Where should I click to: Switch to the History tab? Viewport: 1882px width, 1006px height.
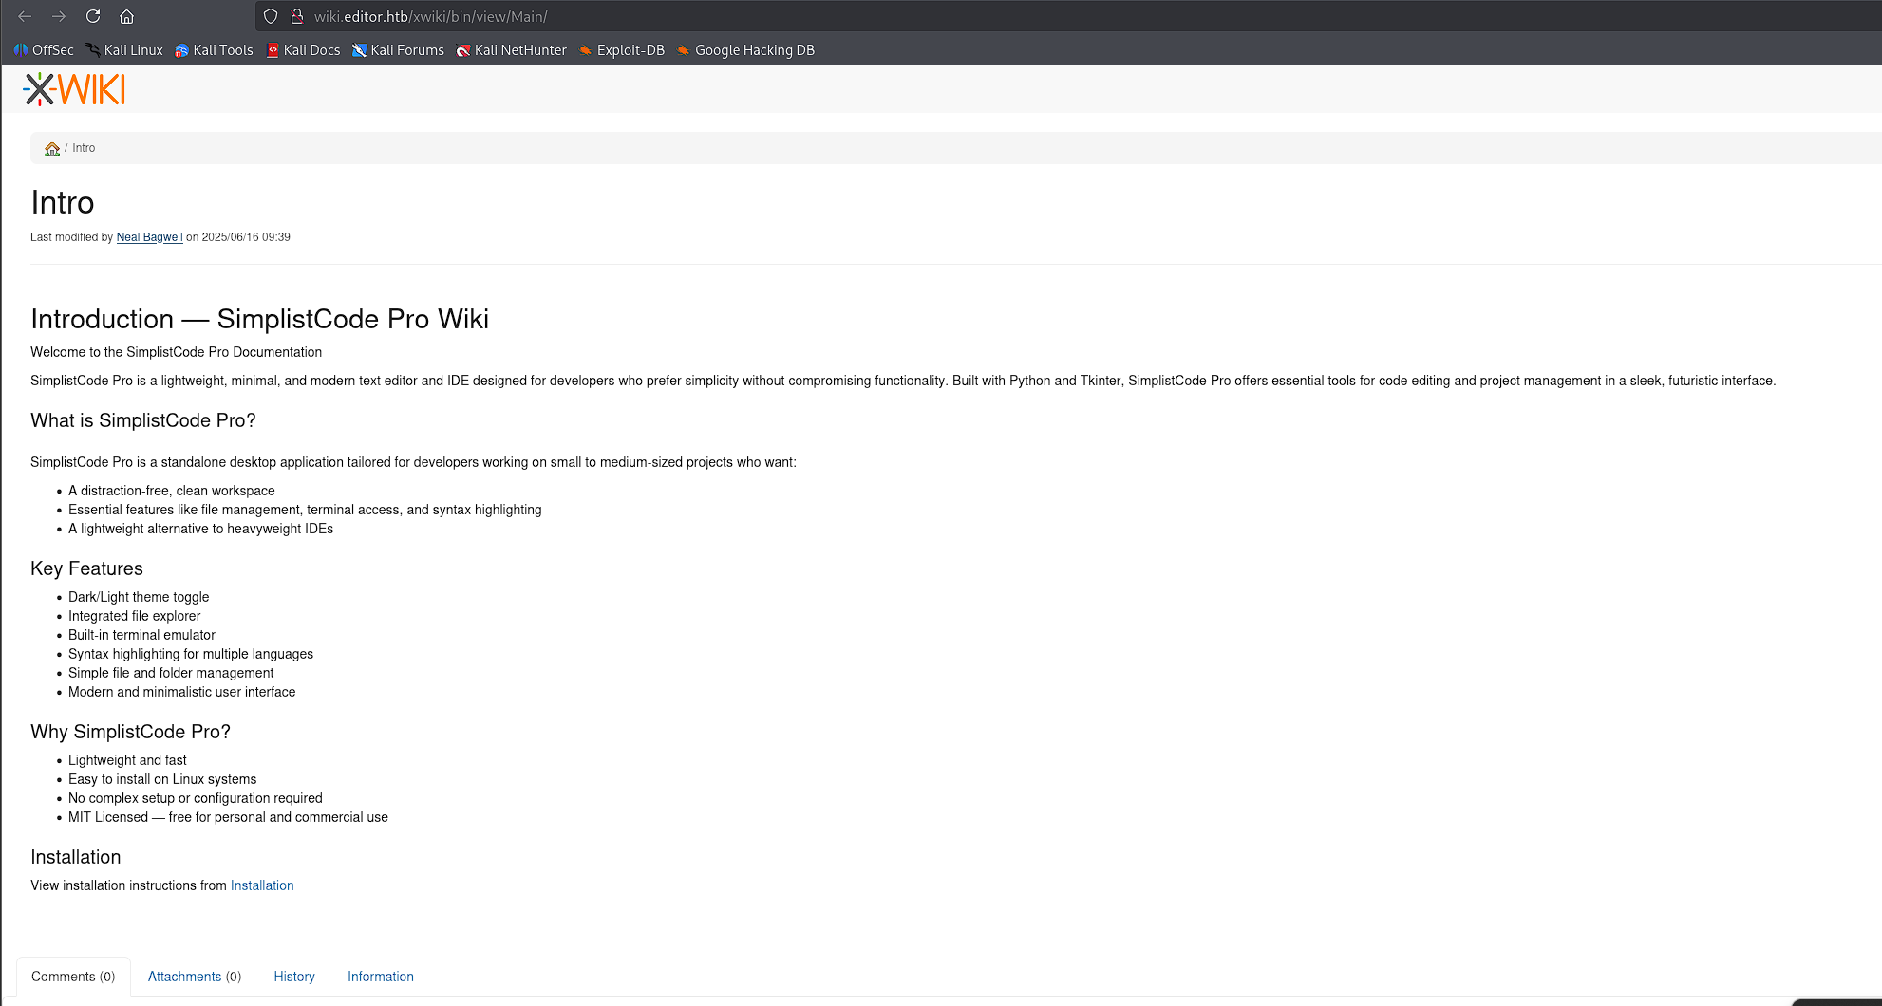click(x=293, y=977)
